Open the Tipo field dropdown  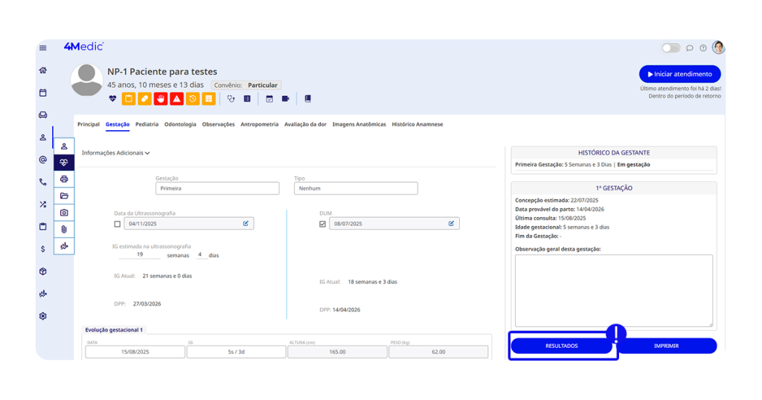coord(355,189)
